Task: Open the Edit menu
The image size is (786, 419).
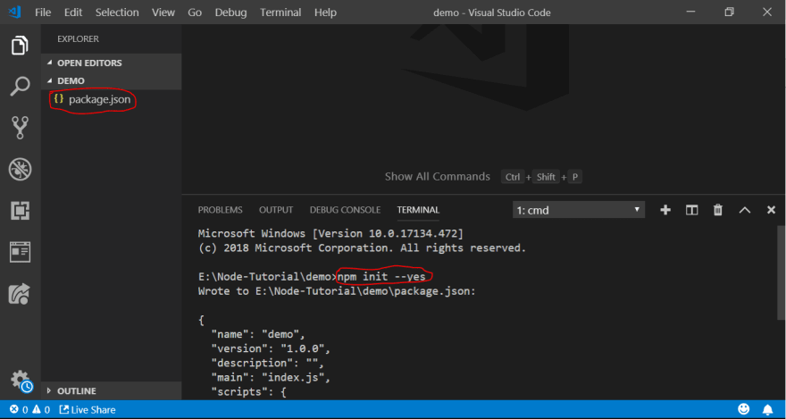Action: [x=73, y=12]
